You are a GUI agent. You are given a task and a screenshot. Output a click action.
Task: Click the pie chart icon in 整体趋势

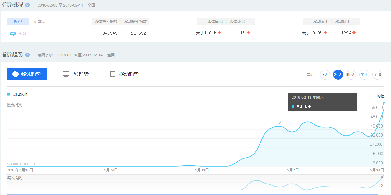coord(16,74)
